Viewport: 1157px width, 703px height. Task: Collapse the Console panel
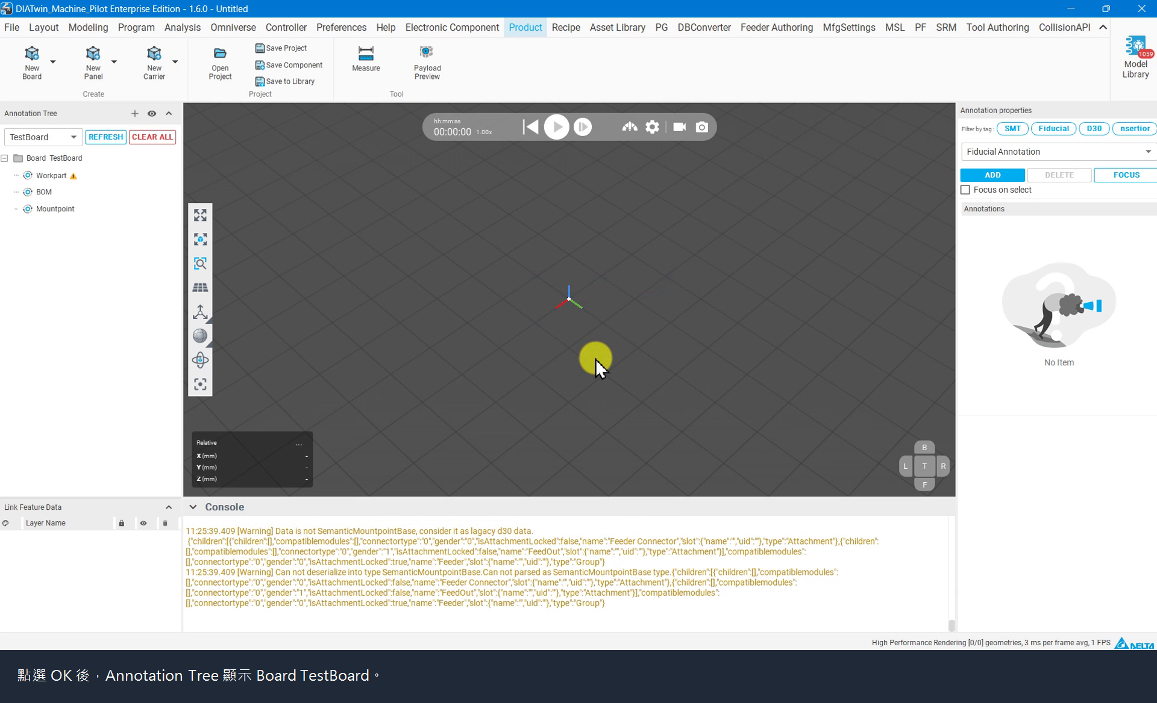(x=193, y=507)
